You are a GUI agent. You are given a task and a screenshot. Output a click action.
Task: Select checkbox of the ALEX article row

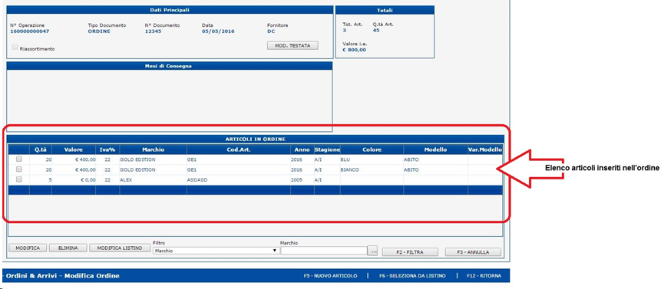point(18,179)
